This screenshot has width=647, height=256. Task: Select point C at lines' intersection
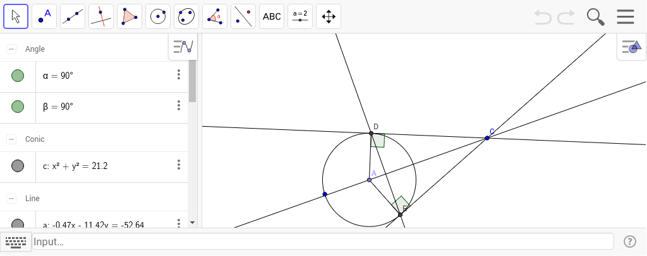tap(487, 138)
